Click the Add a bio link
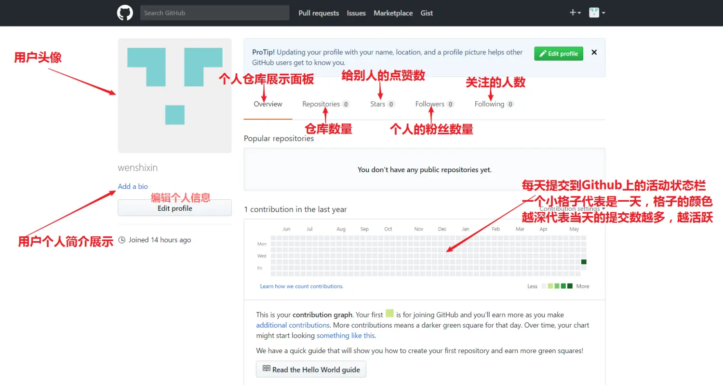Viewport: 723px width, 385px height. (133, 186)
